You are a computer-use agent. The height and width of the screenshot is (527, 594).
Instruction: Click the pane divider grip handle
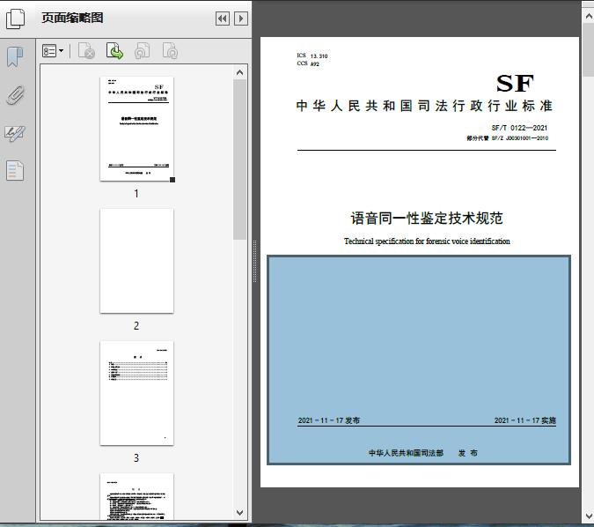(x=255, y=261)
